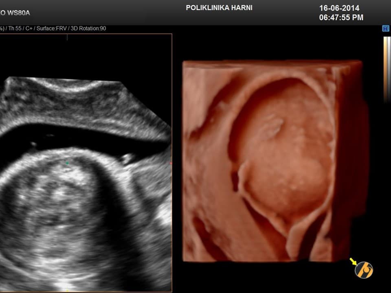
Task: Click the yellow arrow beside the orientation icon
Action: coord(353,260)
